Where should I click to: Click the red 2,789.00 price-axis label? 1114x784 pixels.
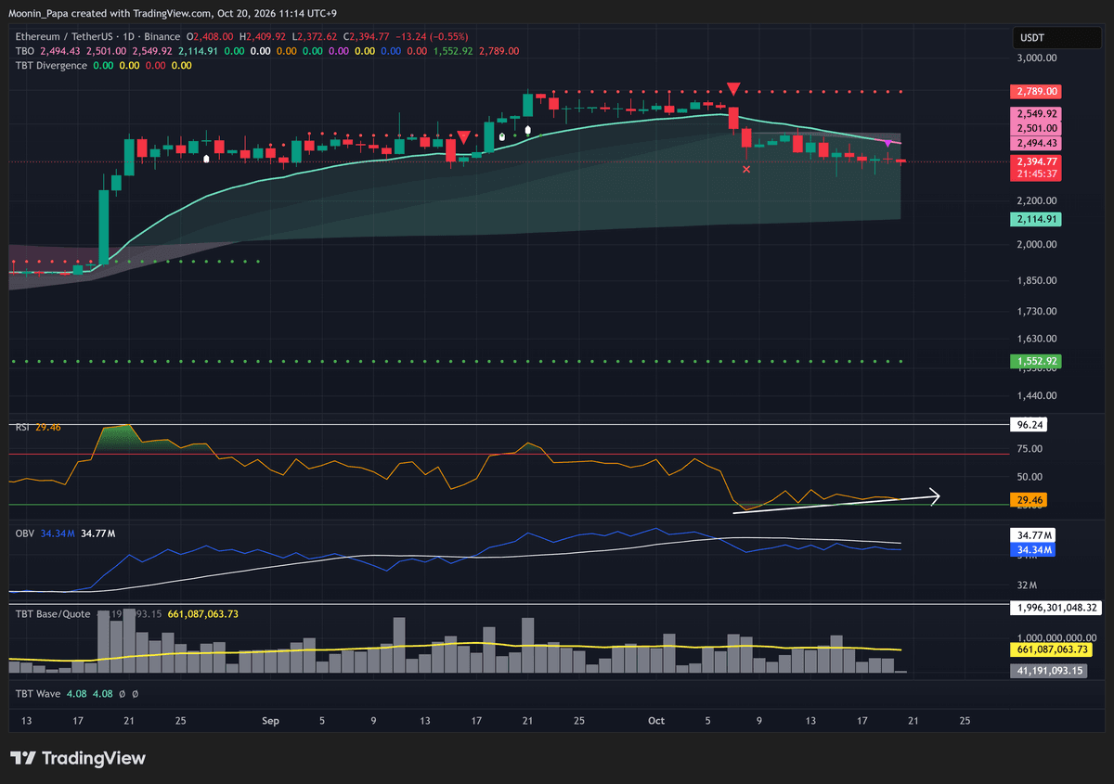pyautogui.click(x=1035, y=92)
